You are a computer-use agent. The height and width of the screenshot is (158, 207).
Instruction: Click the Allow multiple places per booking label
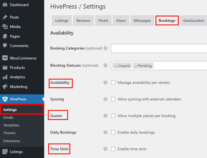point(146,116)
